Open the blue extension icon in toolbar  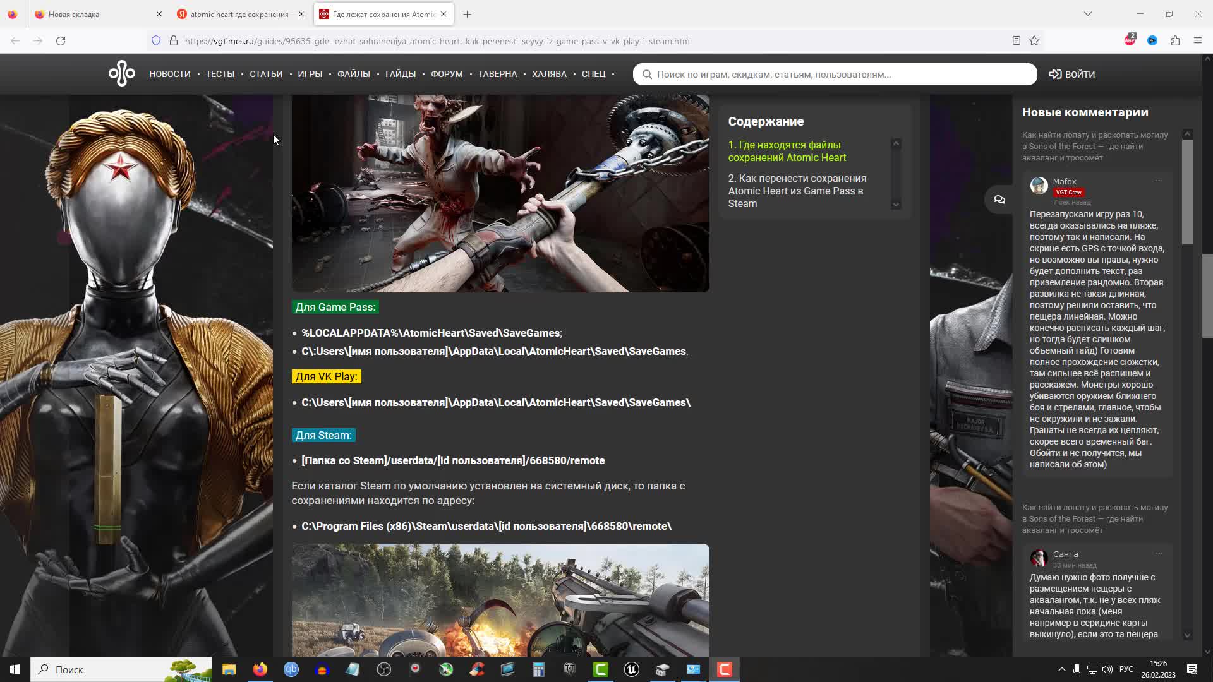1152,40
